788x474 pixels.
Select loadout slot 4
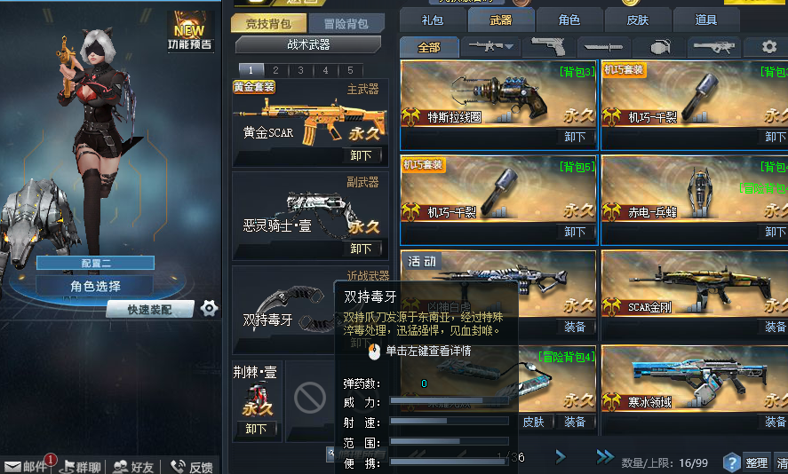(325, 70)
